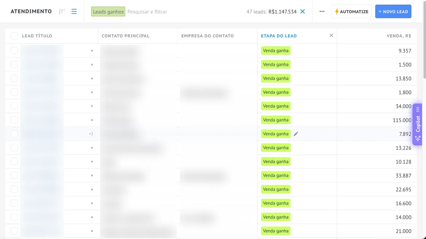Open the Venda ganha stage in the 1.500 row
Screen dimensions: 426x239
[x=276, y=64]
